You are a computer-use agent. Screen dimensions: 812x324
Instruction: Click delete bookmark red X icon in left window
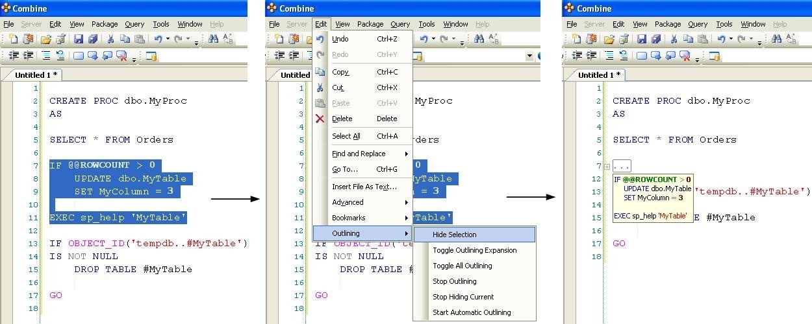click(121, 56)
